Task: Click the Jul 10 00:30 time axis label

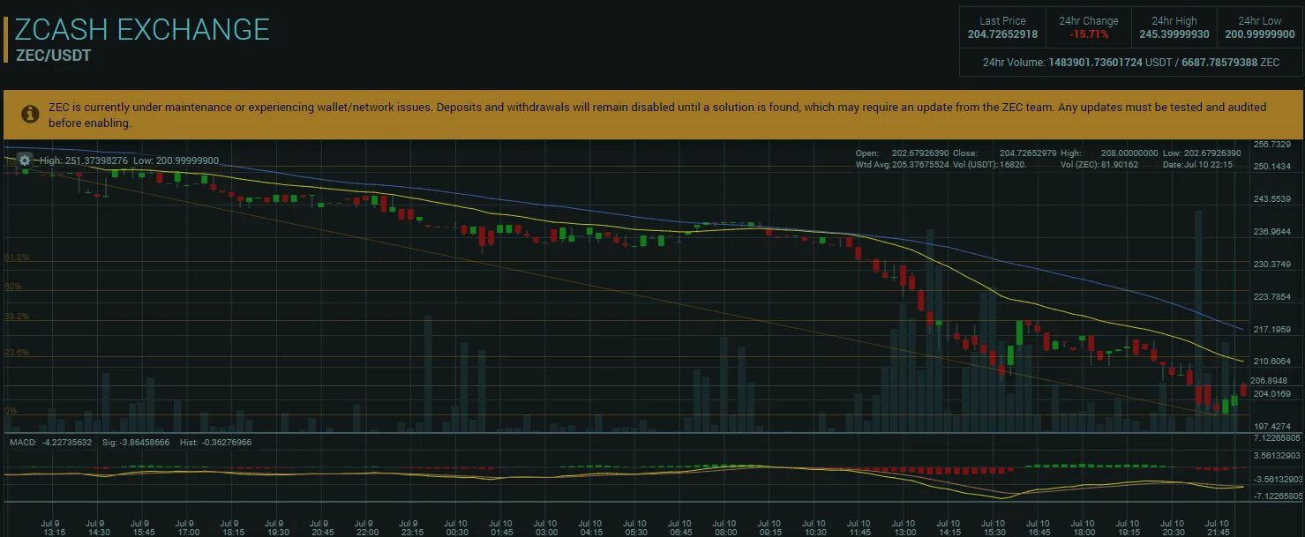Action: (456, 526)
